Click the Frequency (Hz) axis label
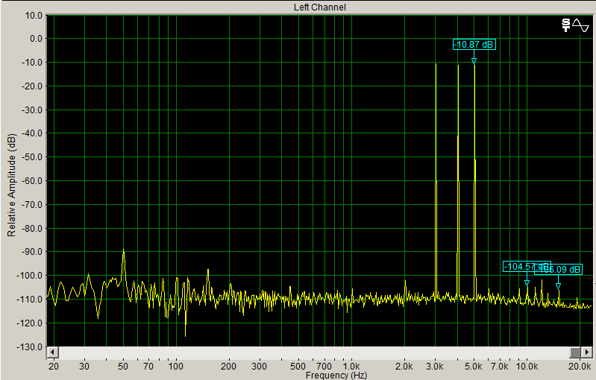The height and width of the screenshot is (380, 596). (336, 376)
